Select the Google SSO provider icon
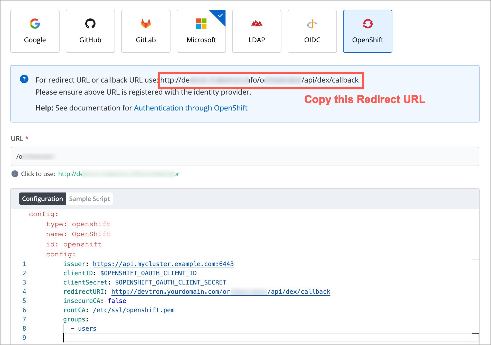The image size is (491, 345). pos(35,24)
